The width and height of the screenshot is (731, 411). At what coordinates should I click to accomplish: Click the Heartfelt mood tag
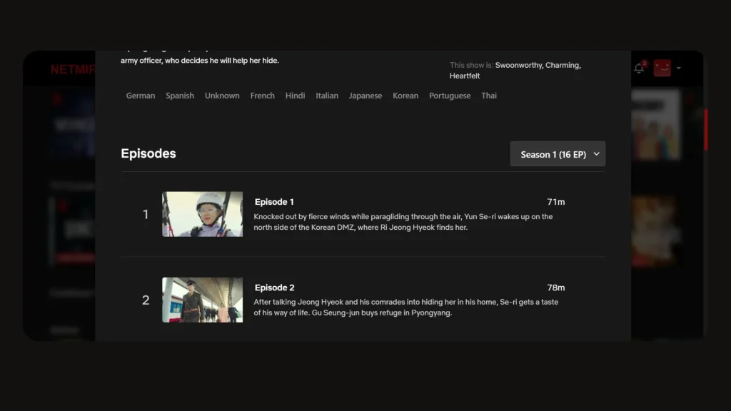465,76
